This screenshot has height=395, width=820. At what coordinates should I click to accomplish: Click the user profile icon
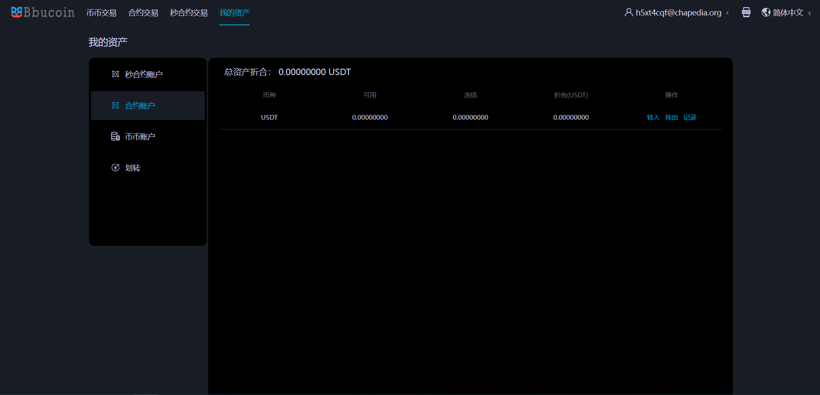[x=629, y=12]
